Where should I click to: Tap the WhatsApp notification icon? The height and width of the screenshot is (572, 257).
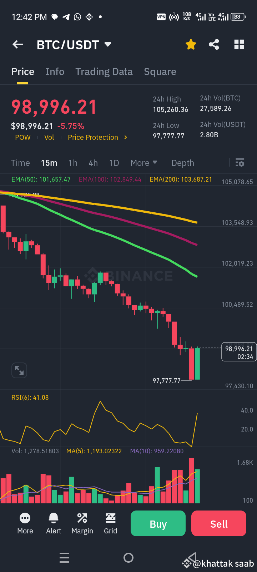coord(77,17)
